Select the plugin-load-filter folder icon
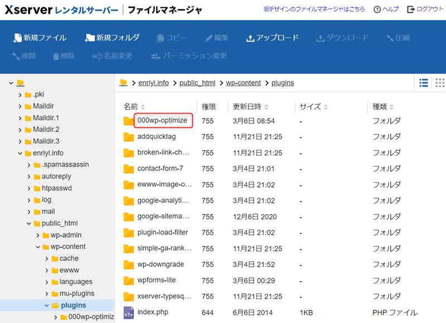 click(129, 233)
